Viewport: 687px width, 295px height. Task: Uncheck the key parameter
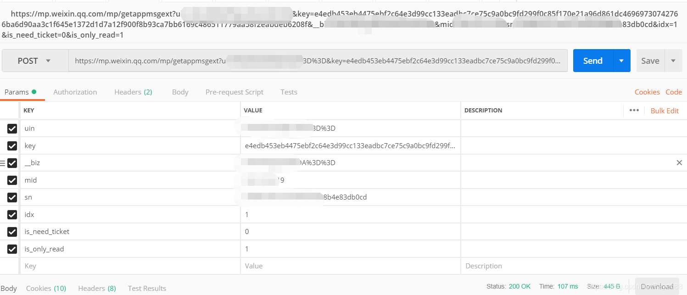pos(12,146)
